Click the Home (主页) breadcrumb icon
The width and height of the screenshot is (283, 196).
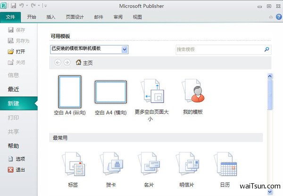pyautogui.click(x=78, y=62)
